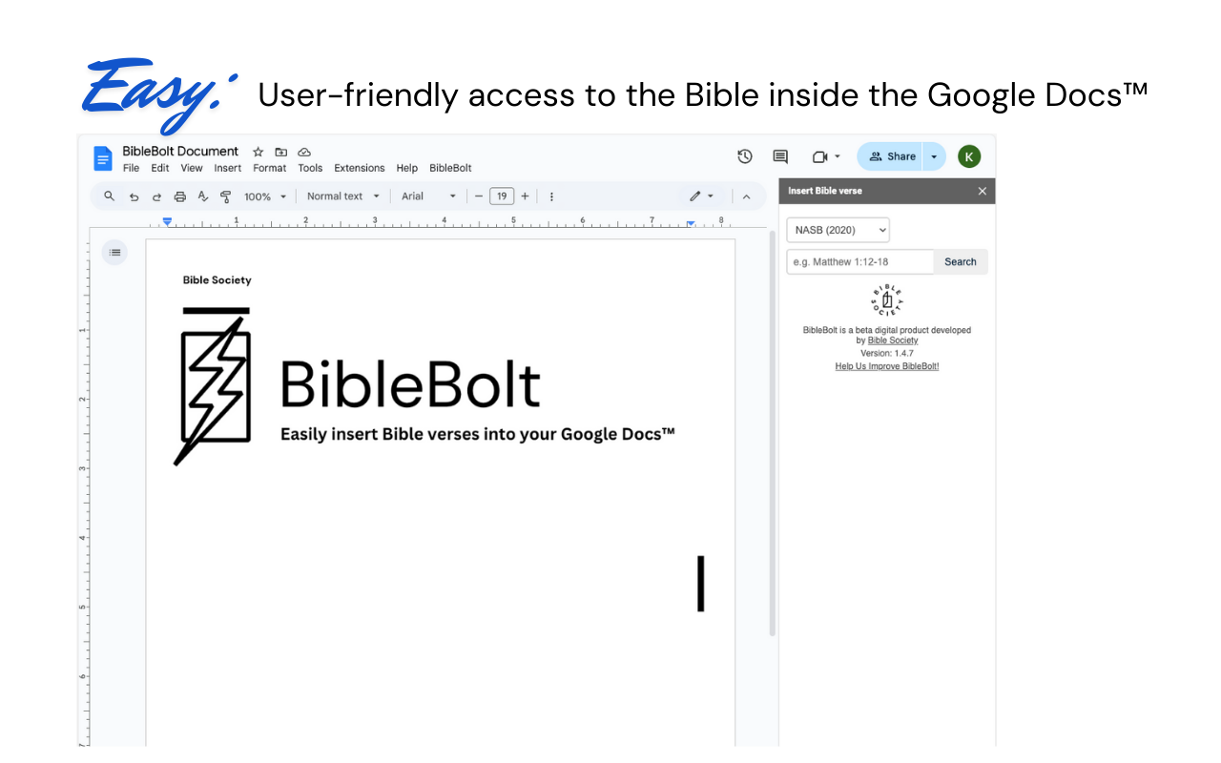This screenshot has width=1221, height=763.
Task: Collapse the menus with the chevron
Action: tap(747, 196)
